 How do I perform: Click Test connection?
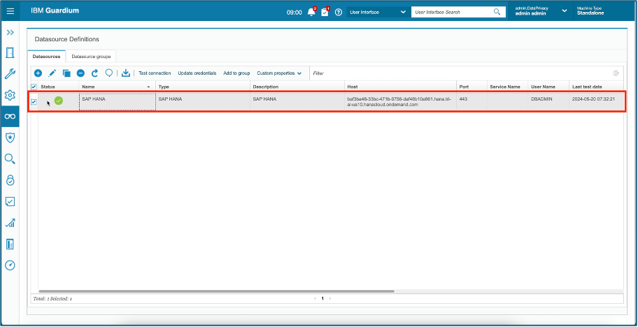coord(155,73)
